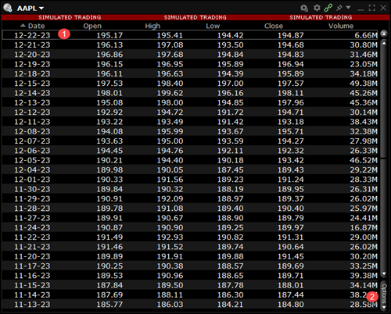Viewport: 391px width, 314px height.
Task: Select the 12-21-23 date cell
Action: click(32, 45)
